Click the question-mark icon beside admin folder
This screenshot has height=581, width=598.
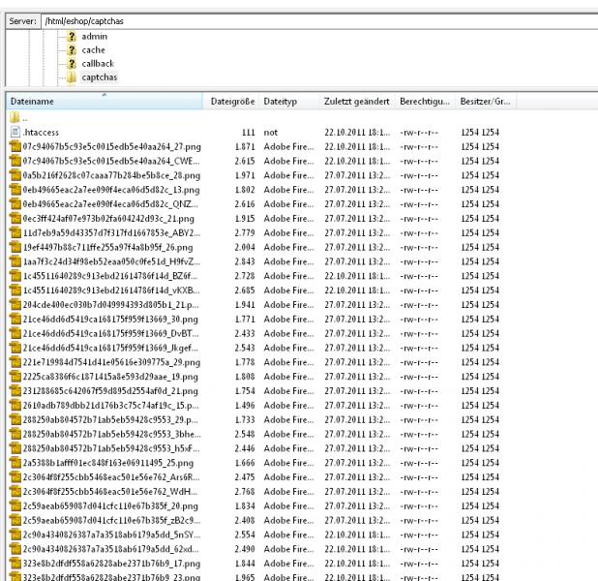tap(71, 36)
